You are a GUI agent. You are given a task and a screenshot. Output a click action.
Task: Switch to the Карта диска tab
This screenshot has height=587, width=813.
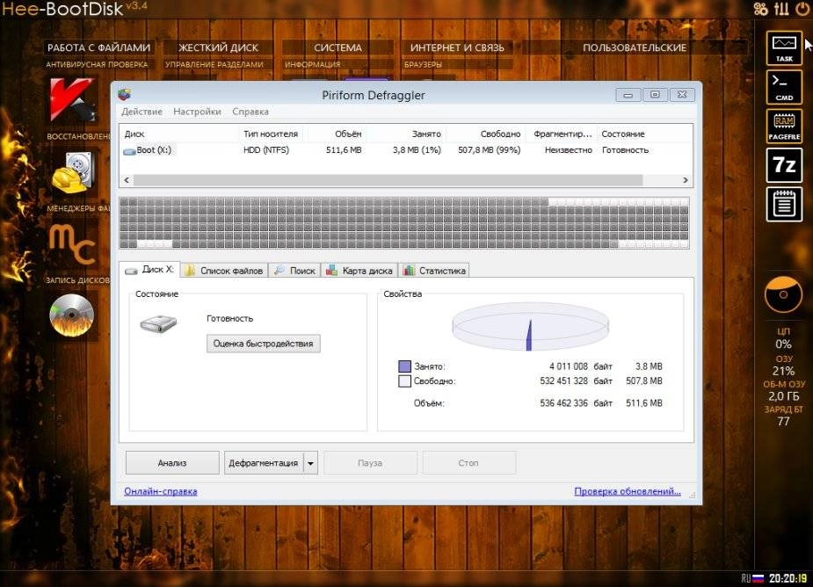(359, 271)
